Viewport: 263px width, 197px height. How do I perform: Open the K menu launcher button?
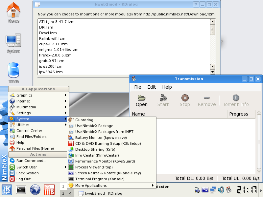pos(7,190)
